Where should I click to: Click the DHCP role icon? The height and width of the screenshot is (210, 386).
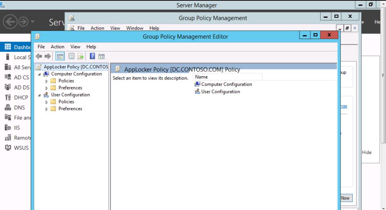[x=8, y=97]
